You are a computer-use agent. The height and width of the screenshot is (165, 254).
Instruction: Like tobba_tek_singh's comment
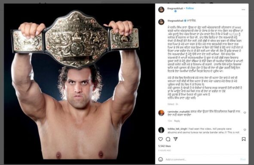(x=245, y=130)
